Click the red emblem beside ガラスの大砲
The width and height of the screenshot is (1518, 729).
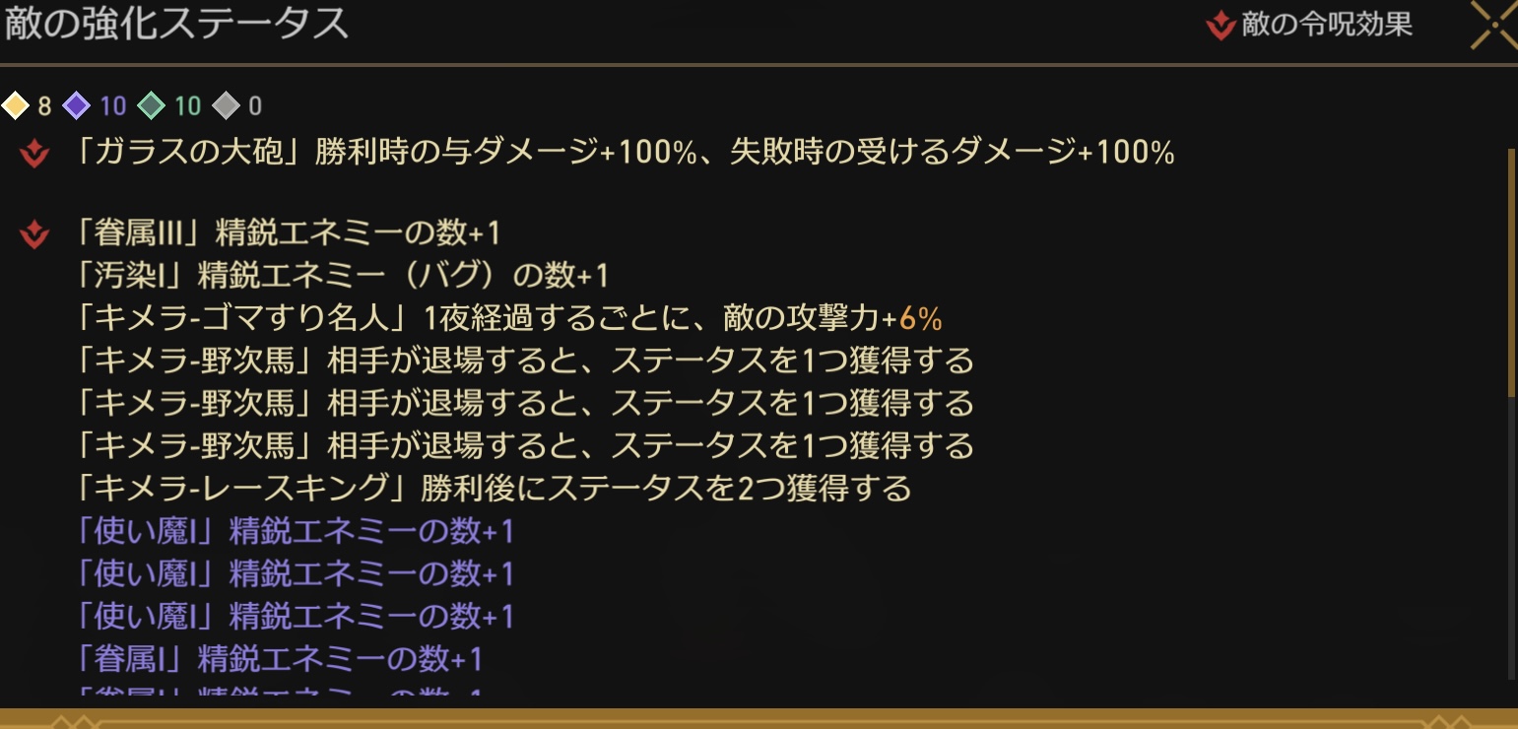point(34,153)
